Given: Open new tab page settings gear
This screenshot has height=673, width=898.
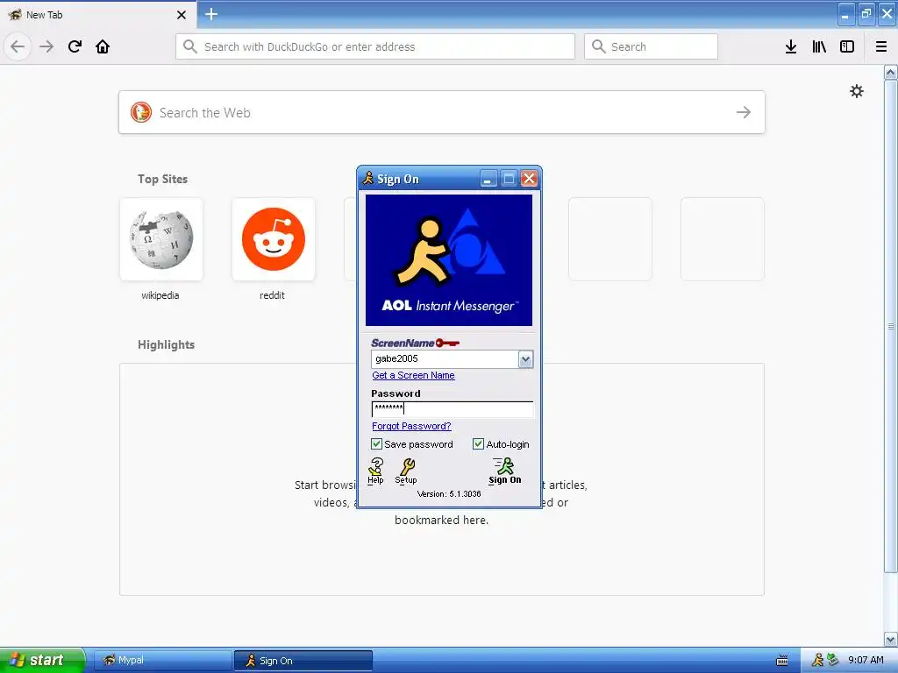Looking at the screenshot, I should point(856,91).
